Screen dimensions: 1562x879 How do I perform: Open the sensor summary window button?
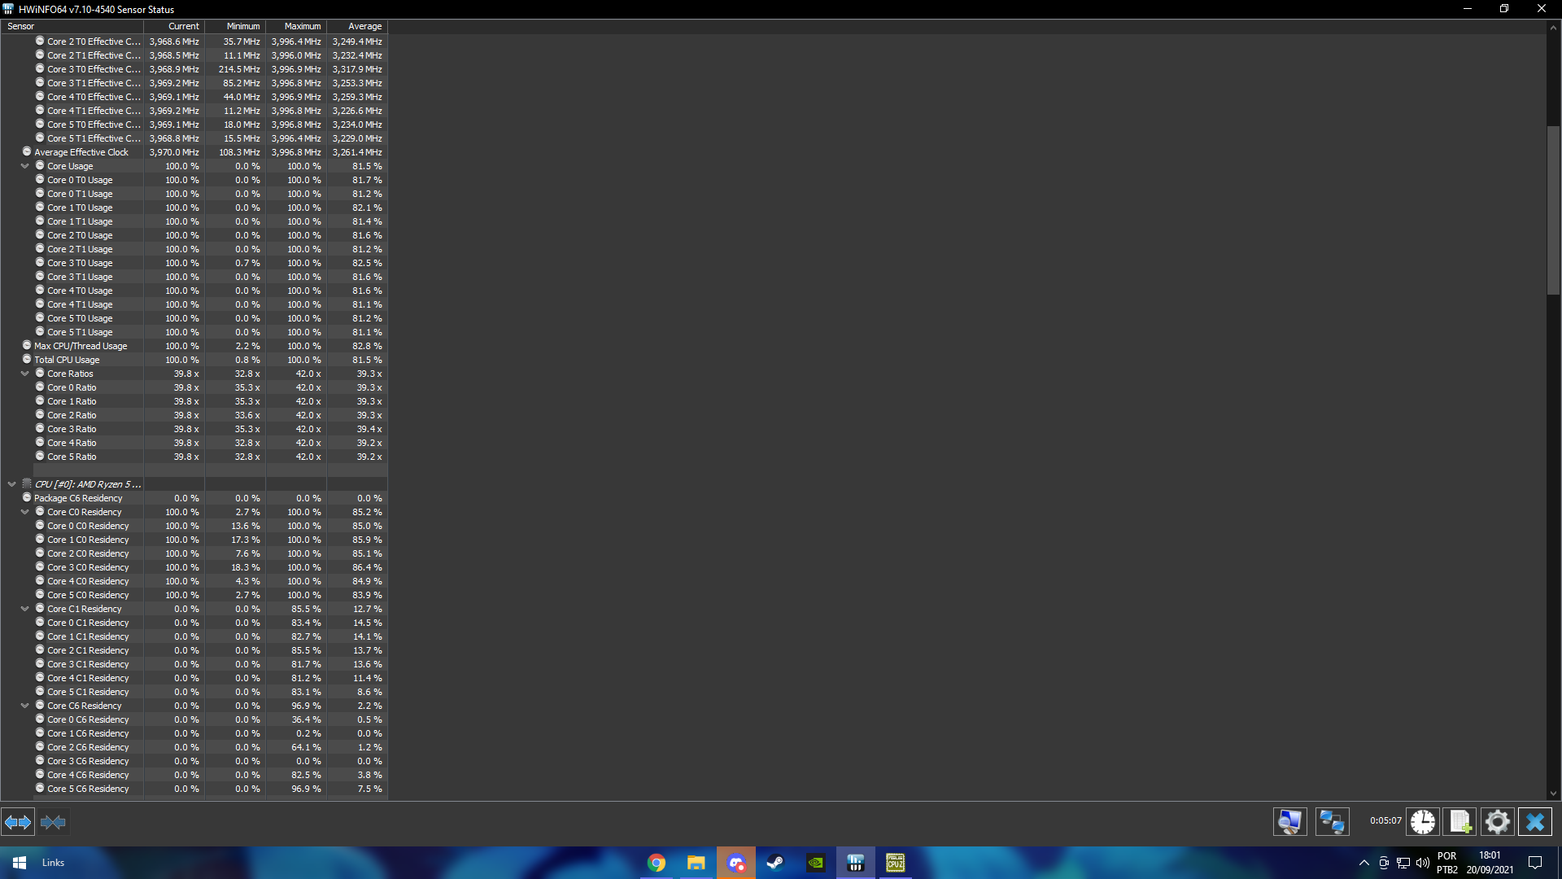[x=1290, y=821]
